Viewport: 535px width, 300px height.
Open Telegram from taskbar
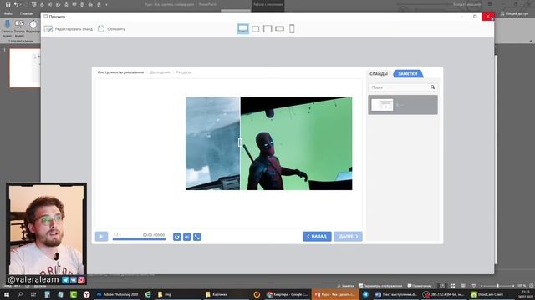point(365,294)
